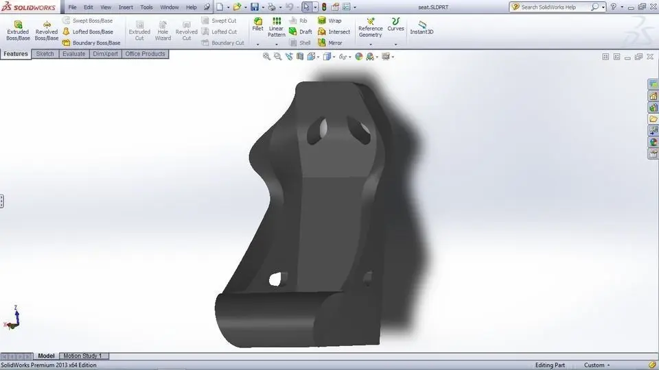The height and width of the screenshot is (370, 659).
Task: Open the Edit menu
Action: [x=89, y=7]
